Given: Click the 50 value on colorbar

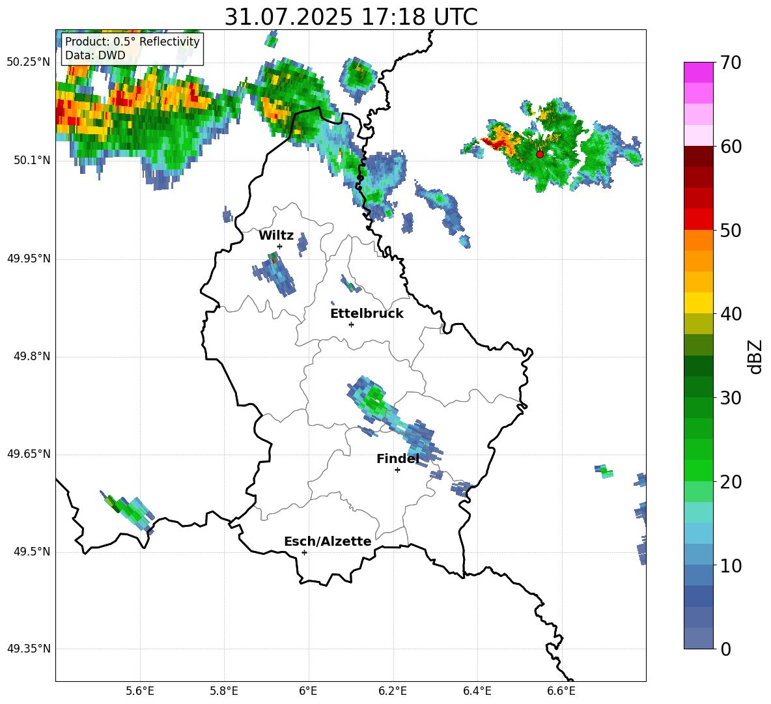Looking at the screenshot, I should (x=731, y=231).
